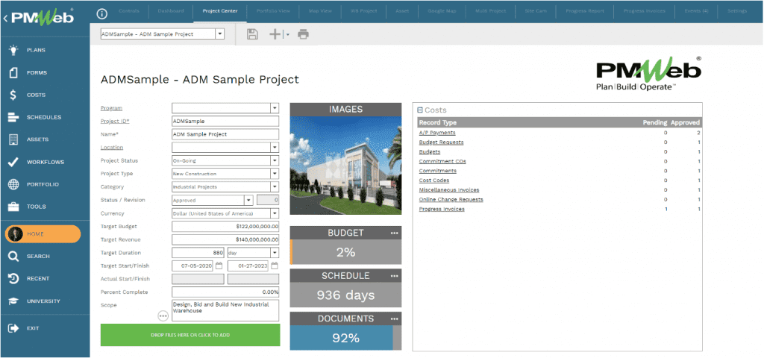Viewport: 764px width, 358px height.
Task: Expand the Currency dropdown
Action: pyautogui.click(x=275, y=213)
